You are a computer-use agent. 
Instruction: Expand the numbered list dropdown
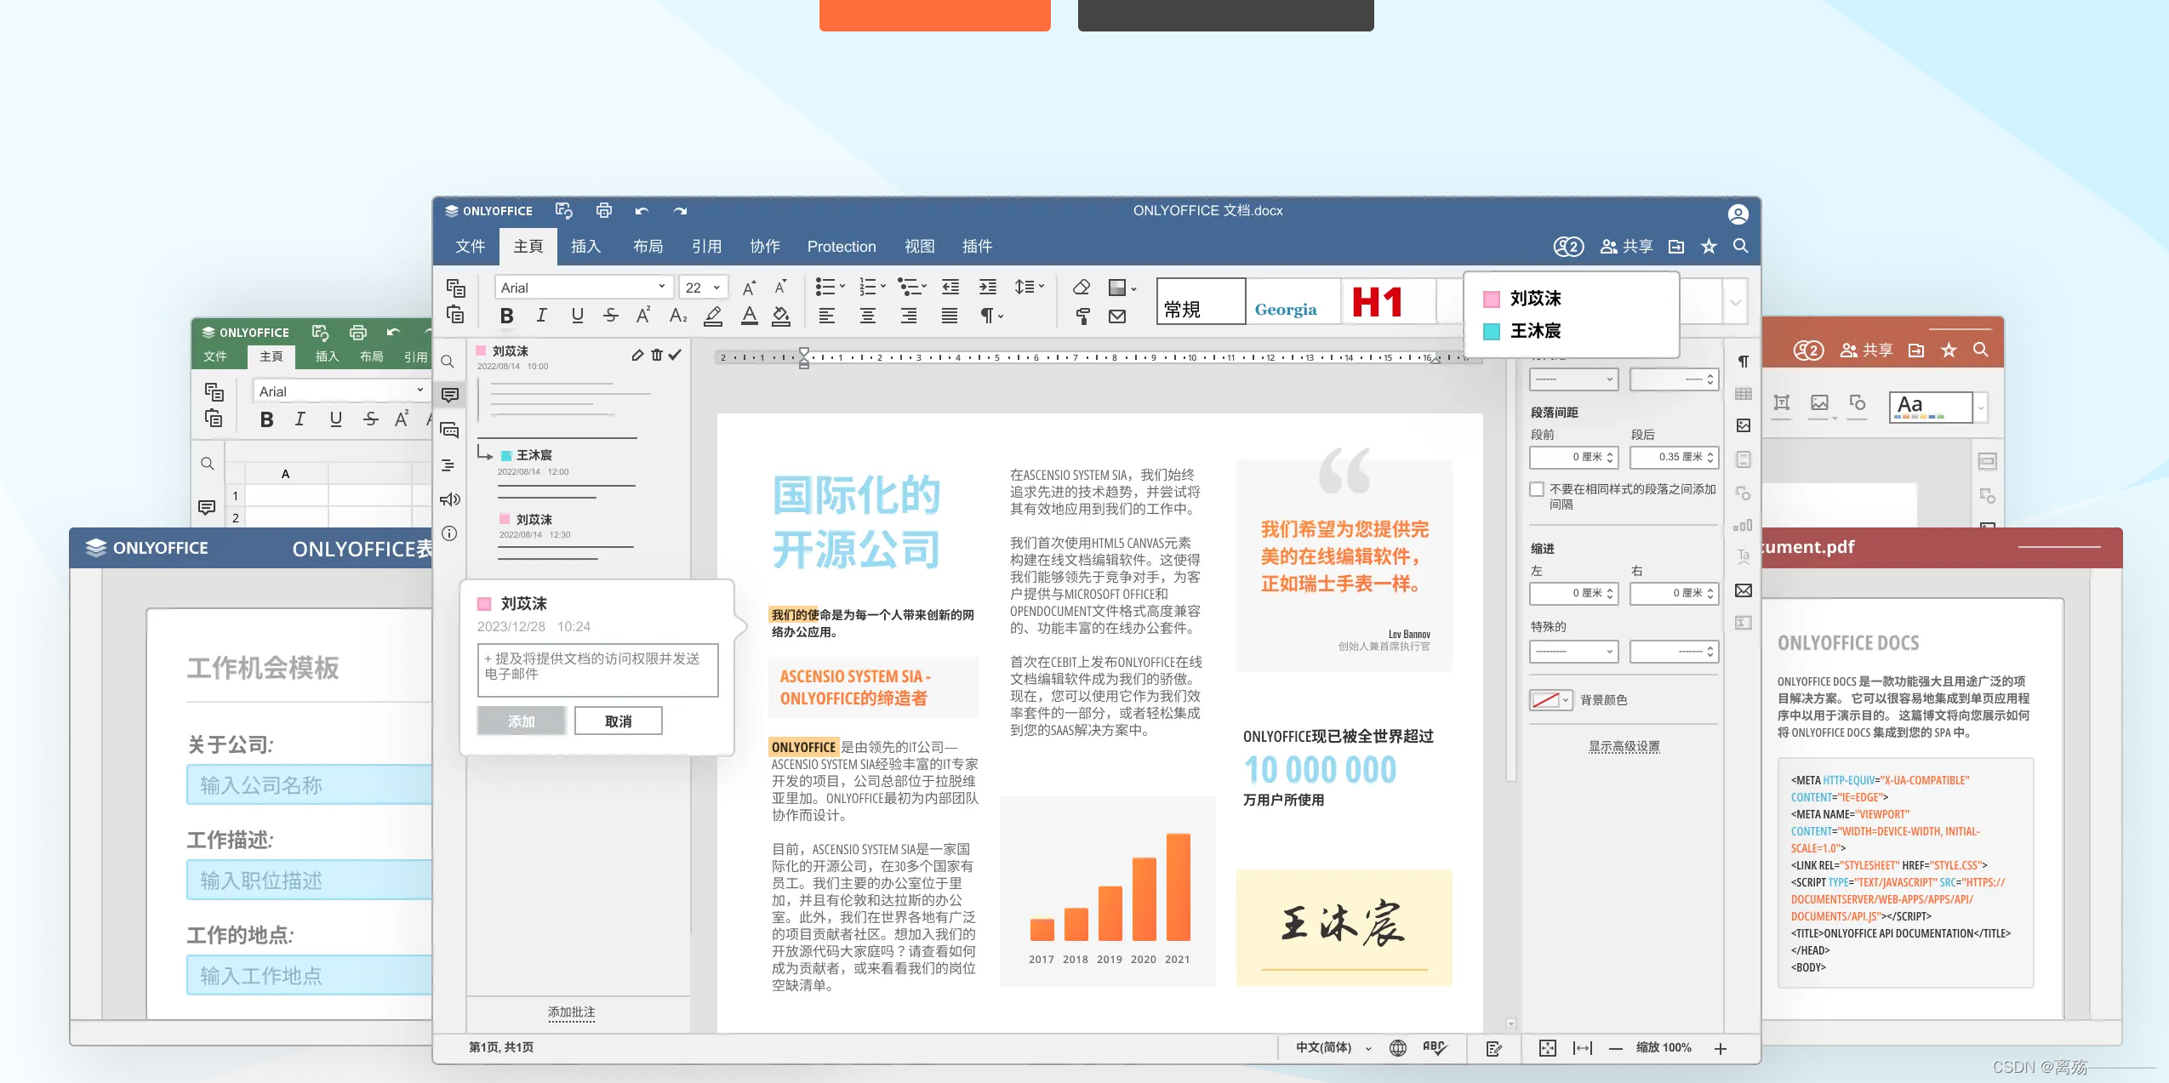click(x=882, y=287)
